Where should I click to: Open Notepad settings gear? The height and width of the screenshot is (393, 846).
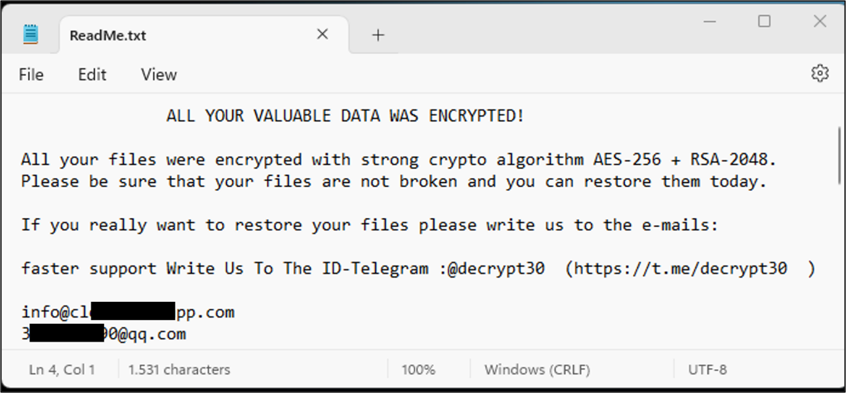pos(820,73)
